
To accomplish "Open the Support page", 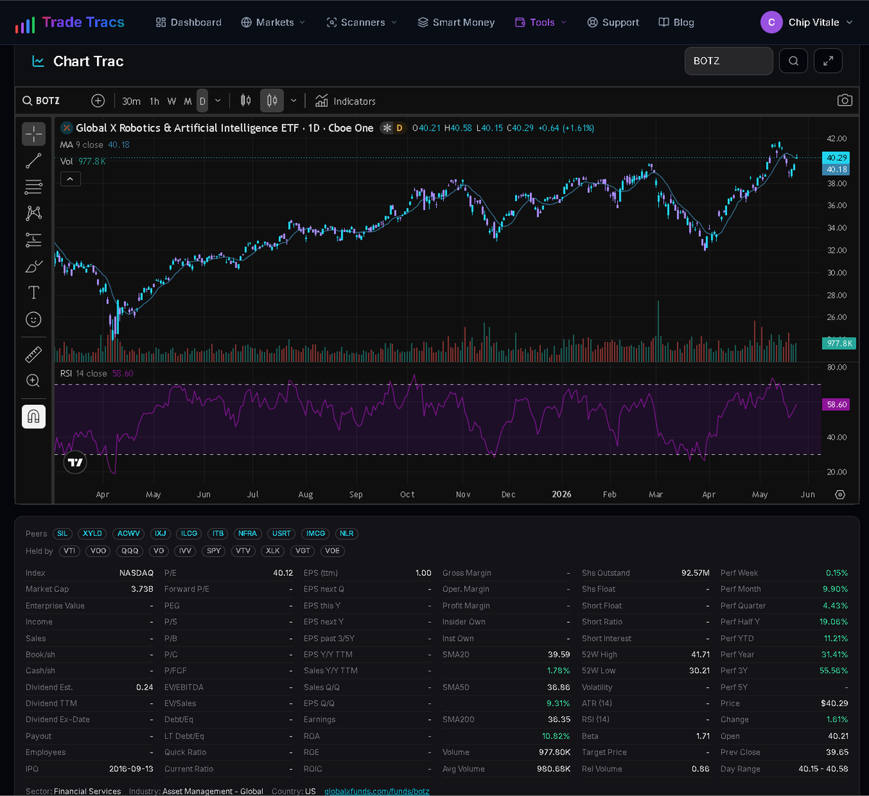I will pyautogui.click(x=613, y=22).
